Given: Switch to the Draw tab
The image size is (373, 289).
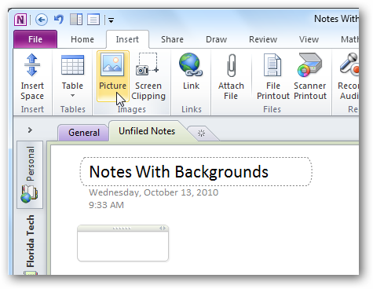Looking at the screenshot, I should 216,39.
